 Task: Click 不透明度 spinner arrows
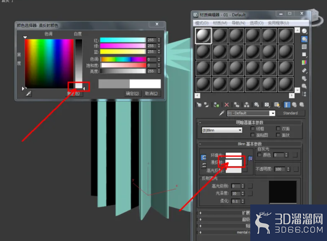coord(288,169)
